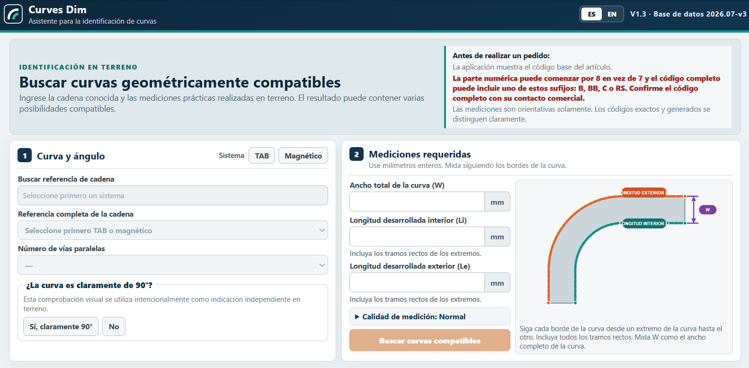
Task: Choose "Sí, claramente 90°"
Action: (61, 326)
